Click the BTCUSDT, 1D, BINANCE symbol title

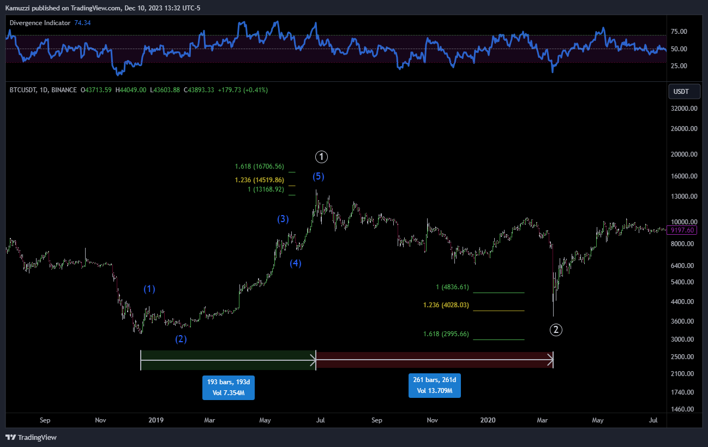pos(43,90)
